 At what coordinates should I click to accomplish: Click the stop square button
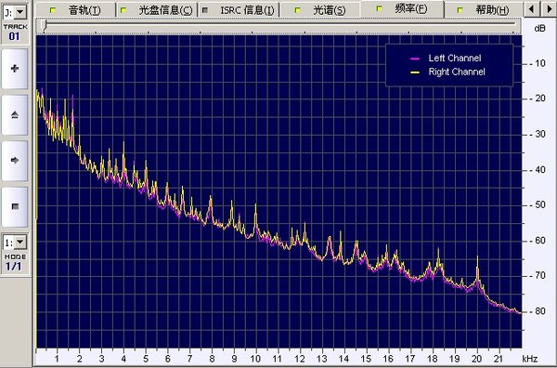[15, 206]
